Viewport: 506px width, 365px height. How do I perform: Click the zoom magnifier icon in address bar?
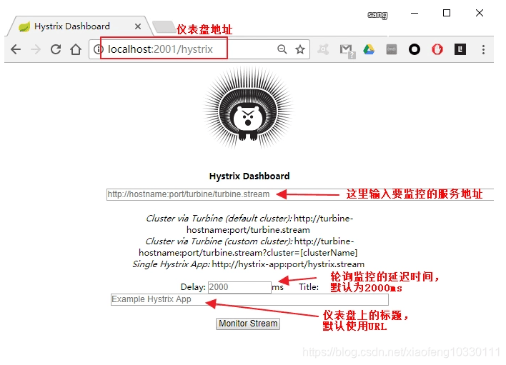click(282, 49)
